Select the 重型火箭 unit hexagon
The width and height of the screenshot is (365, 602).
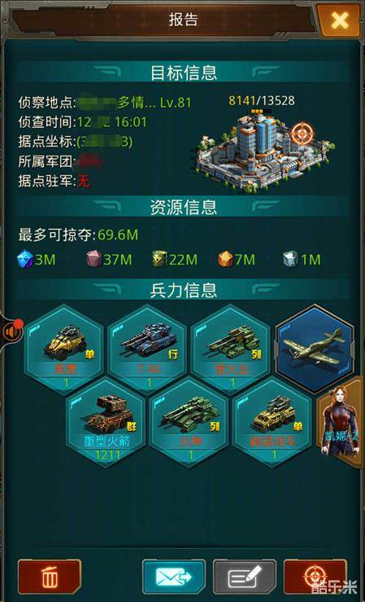pos(106,424)
